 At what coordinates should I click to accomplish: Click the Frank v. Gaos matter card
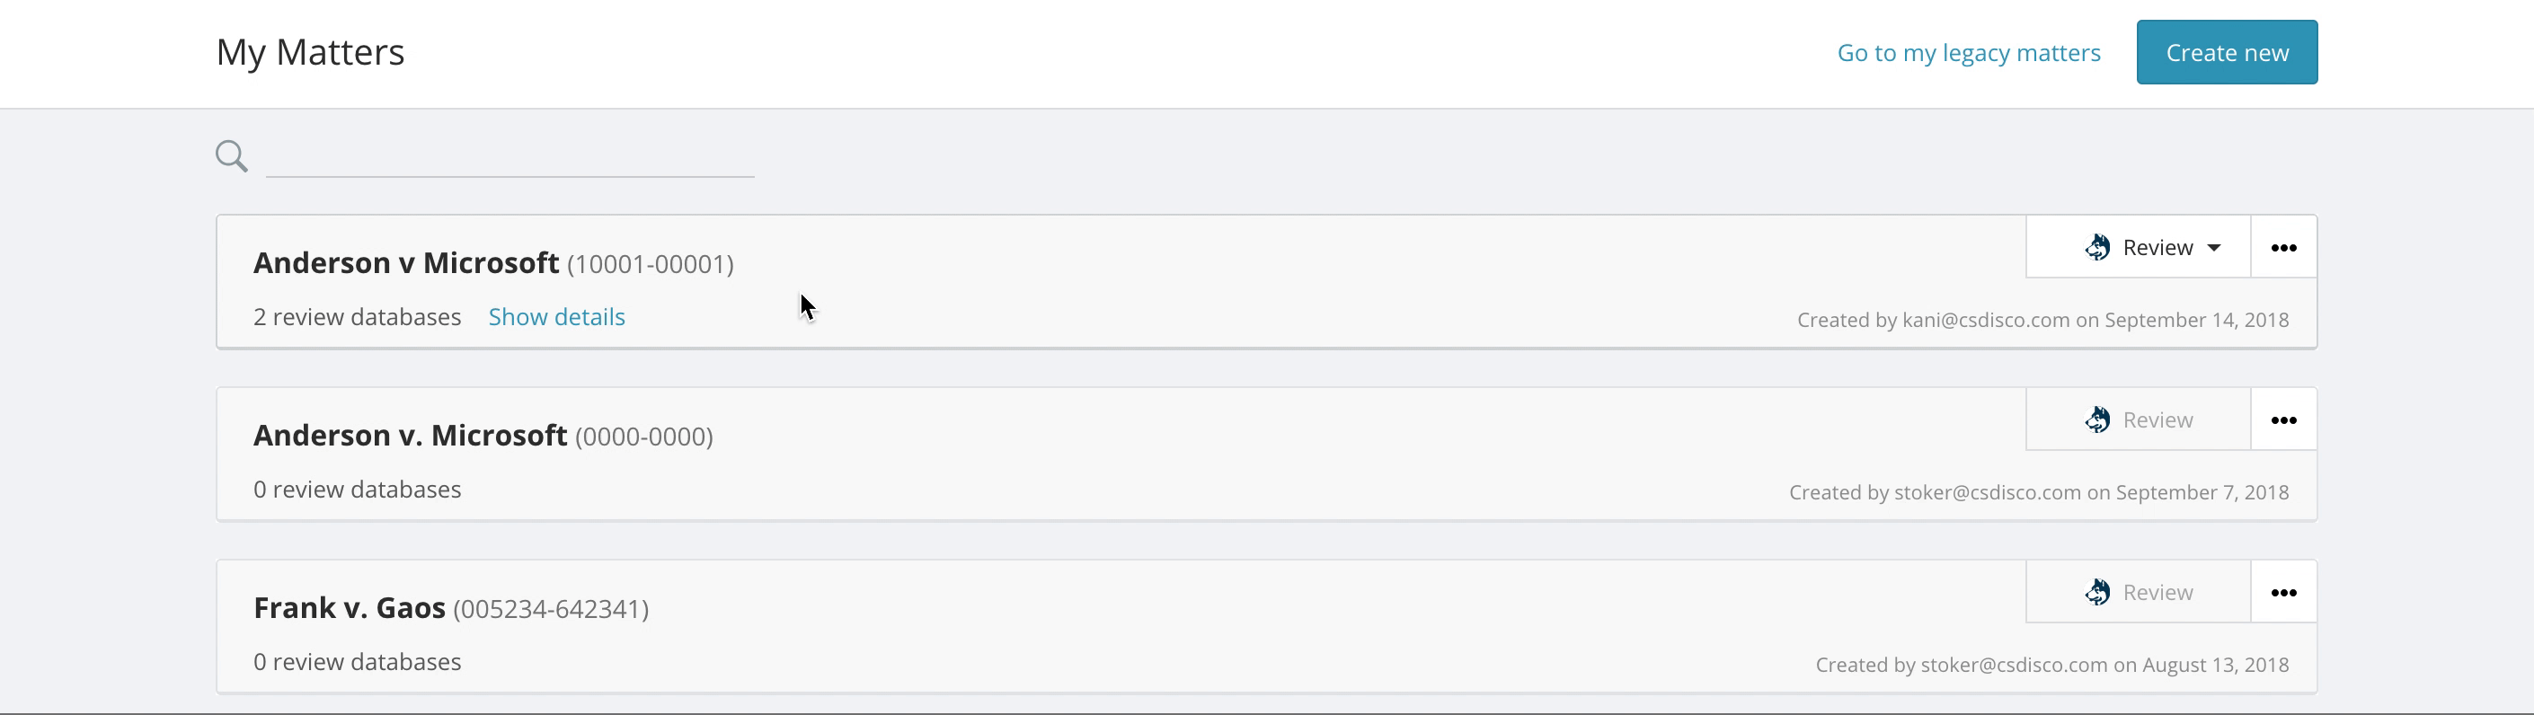(1267, 626)
